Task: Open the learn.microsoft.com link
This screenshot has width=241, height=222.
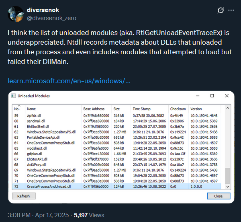Action: coord(69,81)
